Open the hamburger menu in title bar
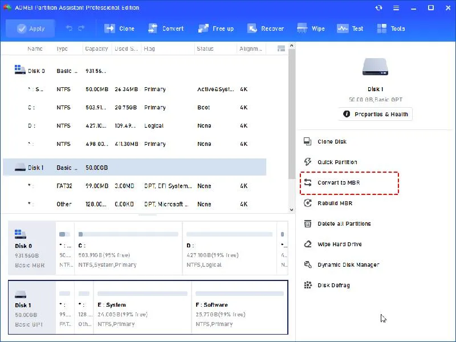 tap(396, 8)
